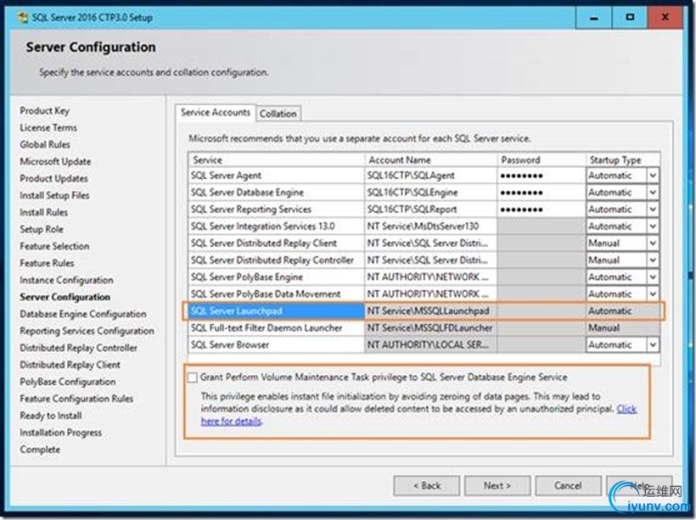Click the Startup Type column header

622,159
